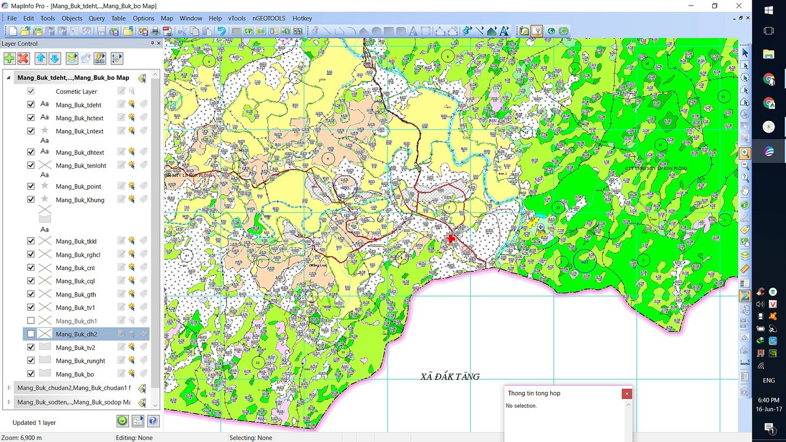786x442 pixels.
Task: Export to PDF using the toolbar icon
Action: click(167, 31)
